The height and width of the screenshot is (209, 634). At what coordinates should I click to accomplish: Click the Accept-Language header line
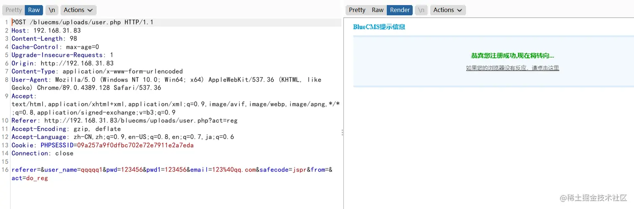tap(123, 137)
